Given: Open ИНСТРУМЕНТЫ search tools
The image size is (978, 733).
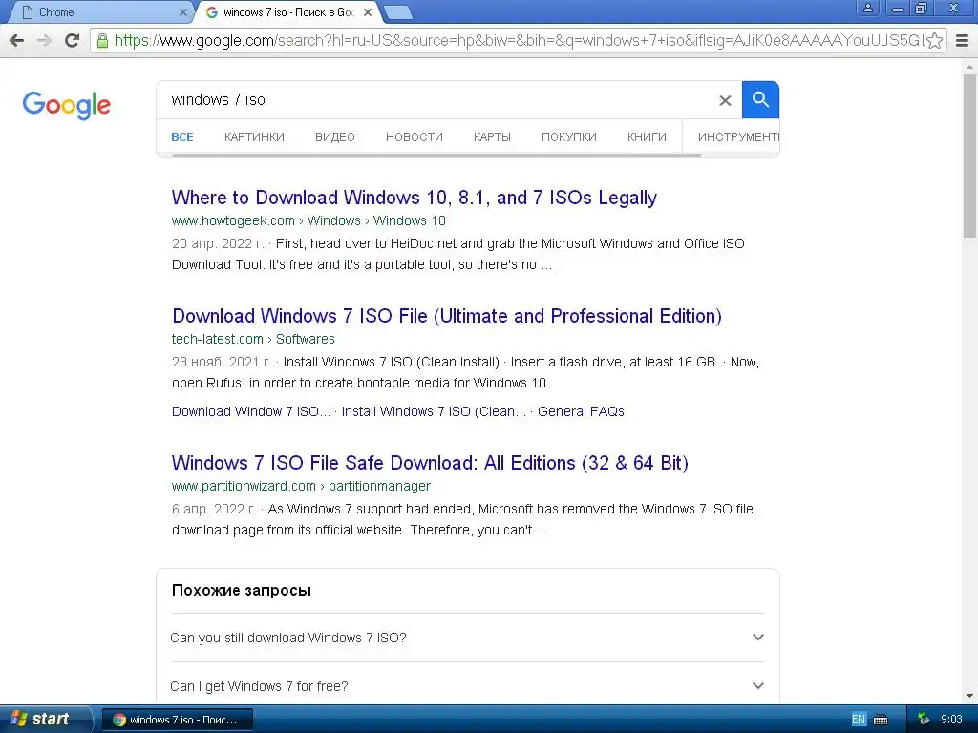Looking at the screenshot, I should [738, 137].
